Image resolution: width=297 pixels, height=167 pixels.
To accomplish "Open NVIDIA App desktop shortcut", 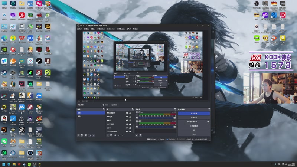I will point(4,51).
